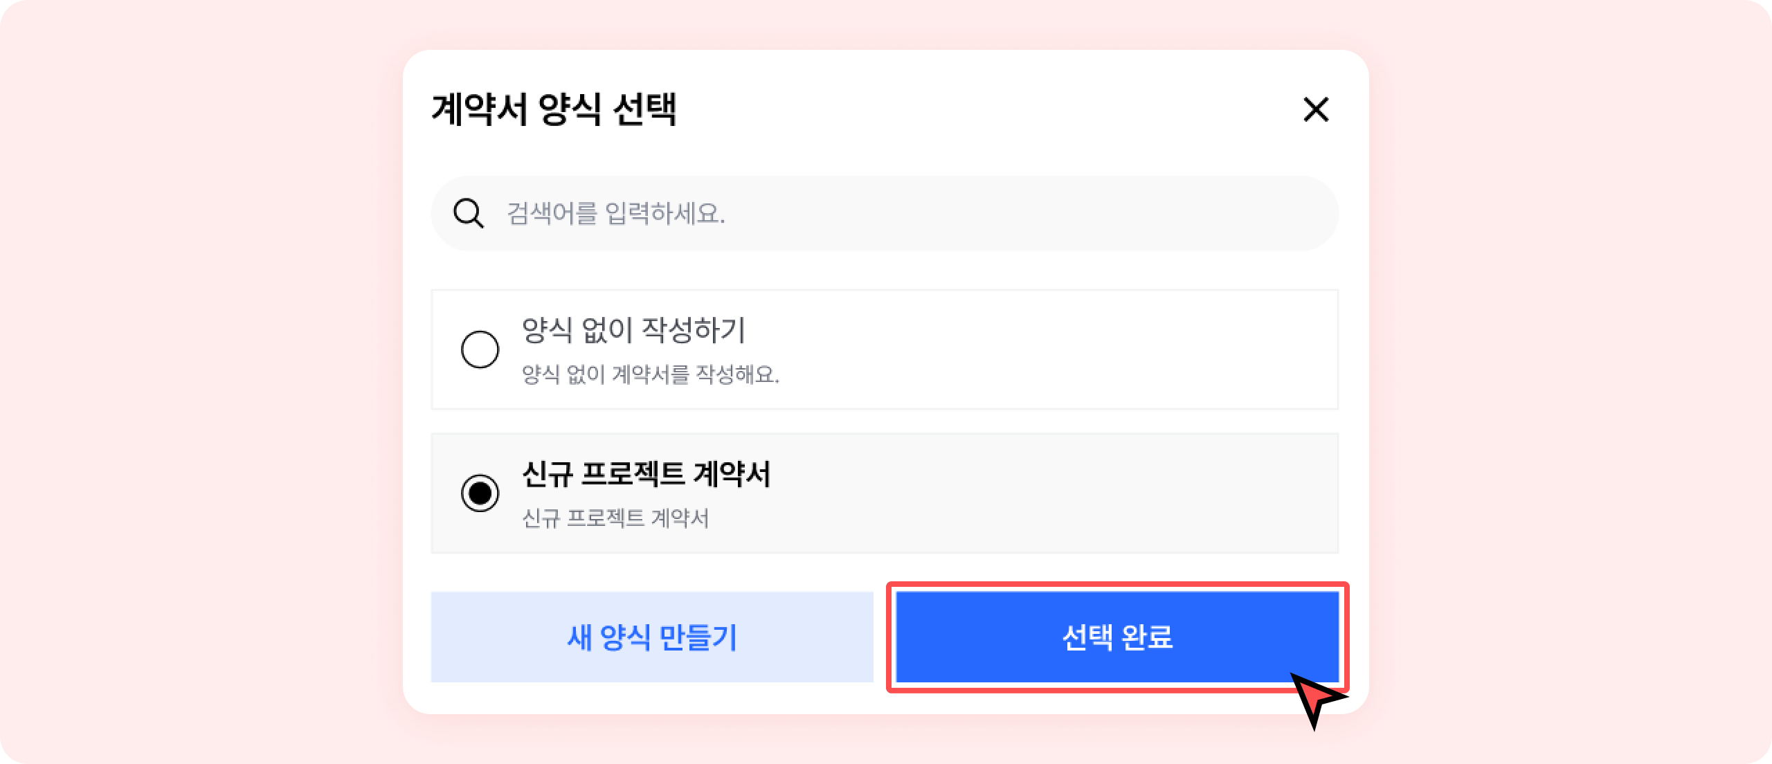Click the 새 양식 만들기 button
Image resolution: width=1772 pixels, height=764 pixels.
(651, 637)
